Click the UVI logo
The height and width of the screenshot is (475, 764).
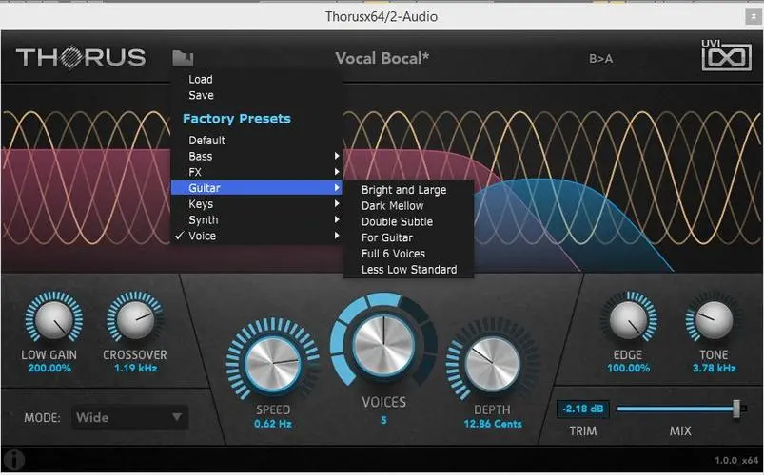click(727, 55)
